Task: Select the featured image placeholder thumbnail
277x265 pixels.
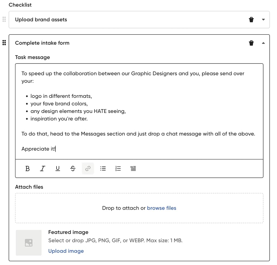Action: pos(29,243)
